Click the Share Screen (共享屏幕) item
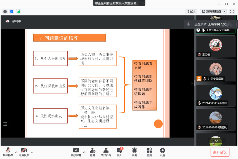This screenshot has width=238, height=159. (76, 152)
